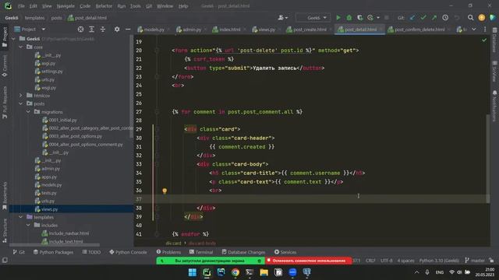This screenshot has height=280, width=499.
Task: Update project with Git blue arrow
Action: click(412, 18)
